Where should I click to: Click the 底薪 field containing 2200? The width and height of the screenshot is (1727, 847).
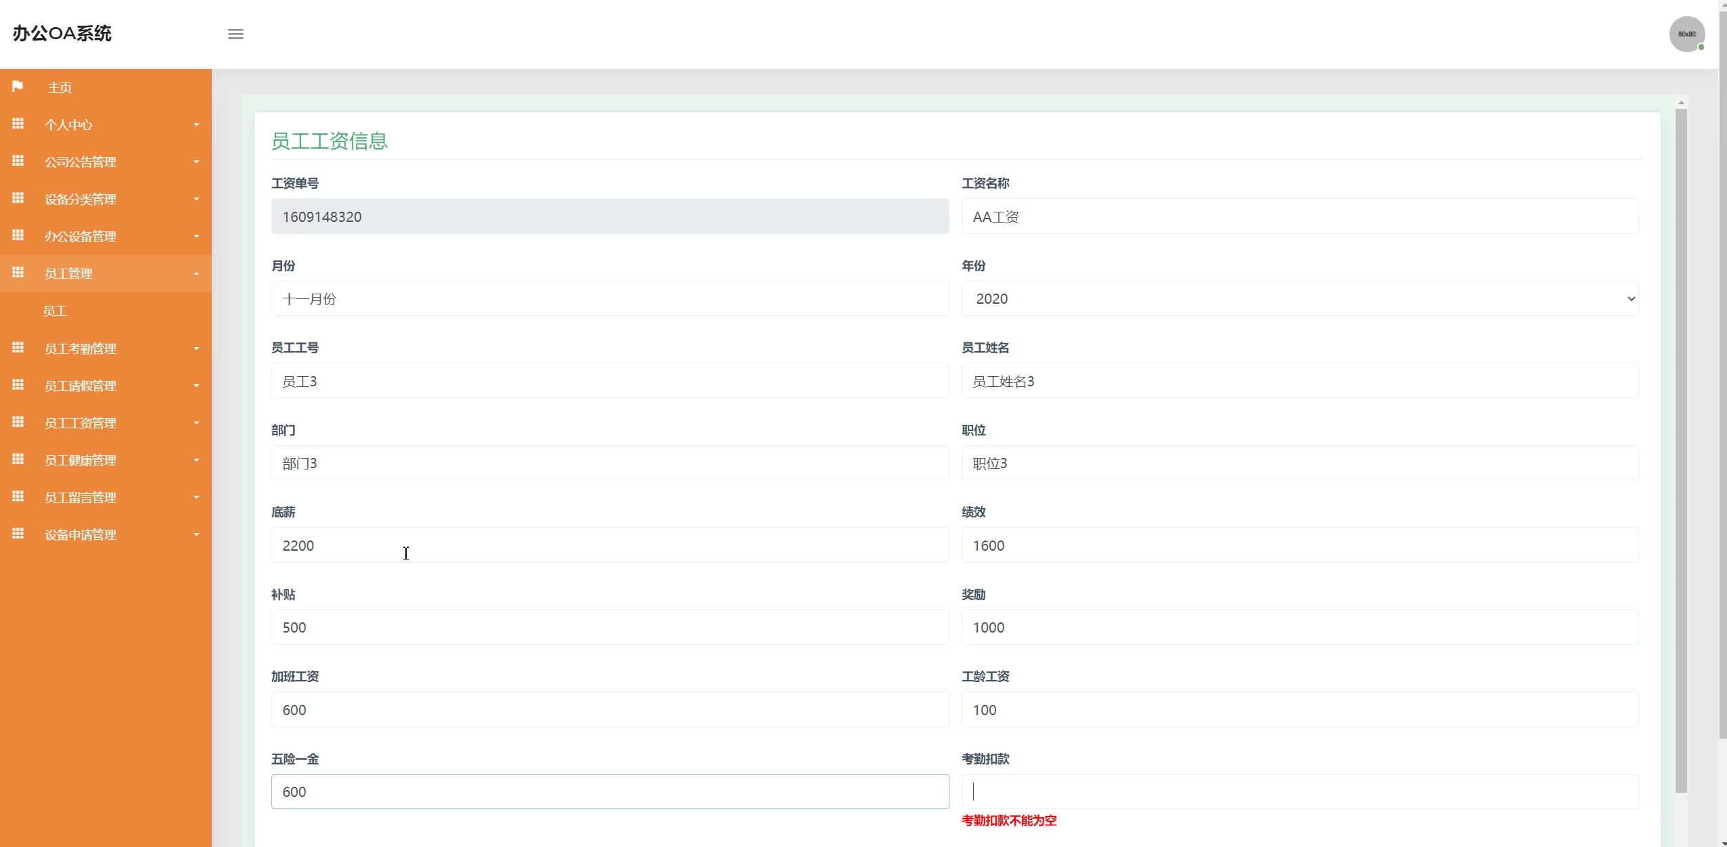point(609,545)
